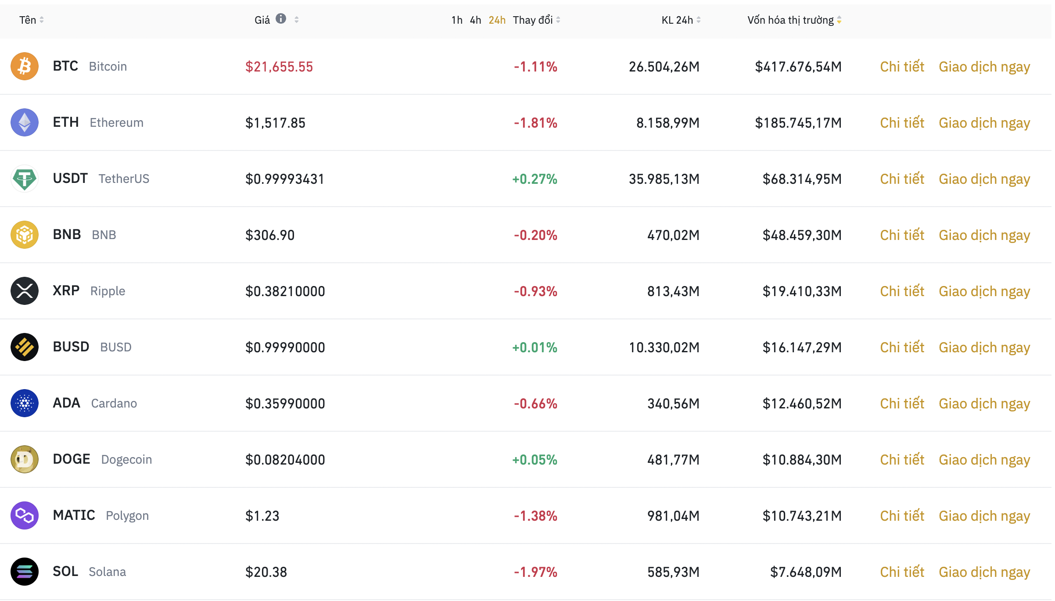This screenshot has width=1055, height=601.
Task: Click the 10.330,02M volume value
Action: click(x=664, y=347)
